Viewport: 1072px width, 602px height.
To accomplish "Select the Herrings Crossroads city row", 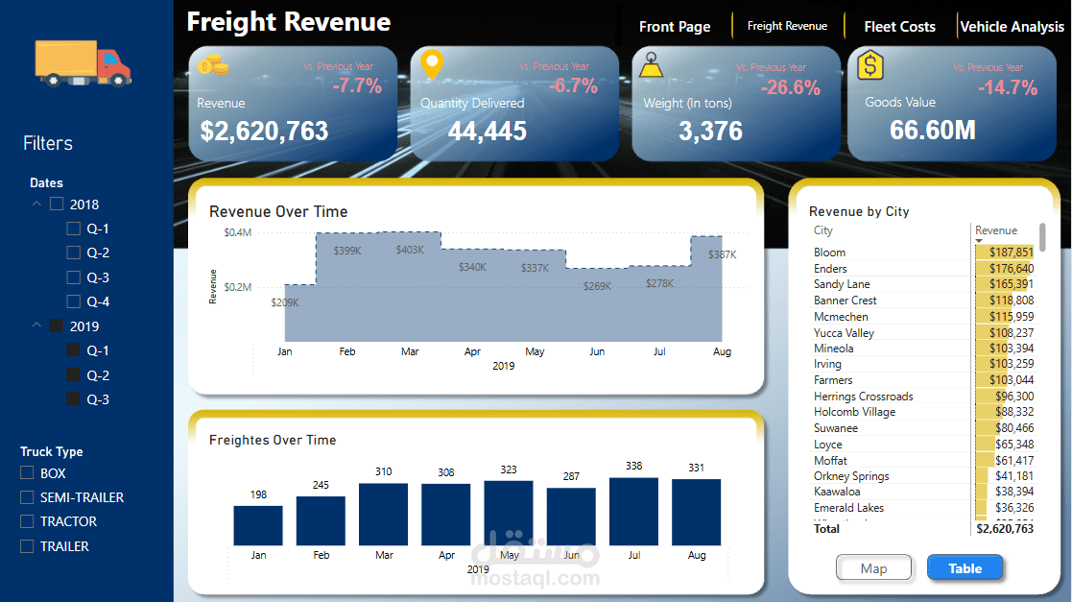I will coord(923,397).
